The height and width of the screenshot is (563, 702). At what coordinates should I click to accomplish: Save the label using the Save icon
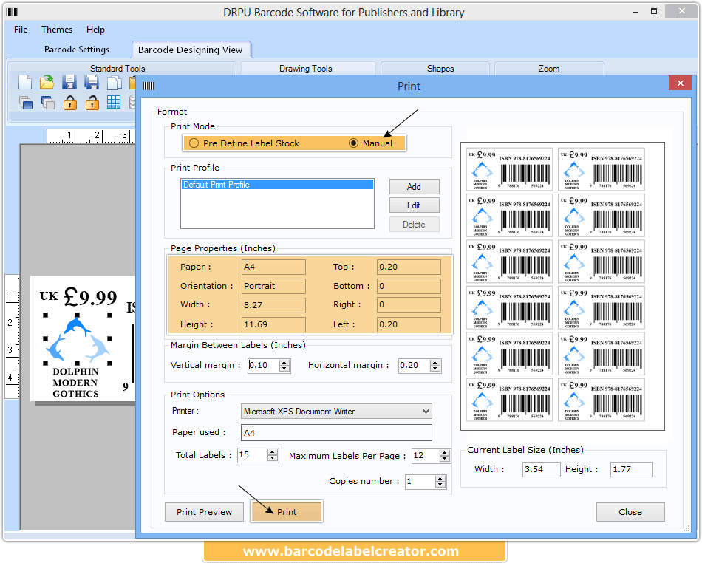(x=69, y=82)
